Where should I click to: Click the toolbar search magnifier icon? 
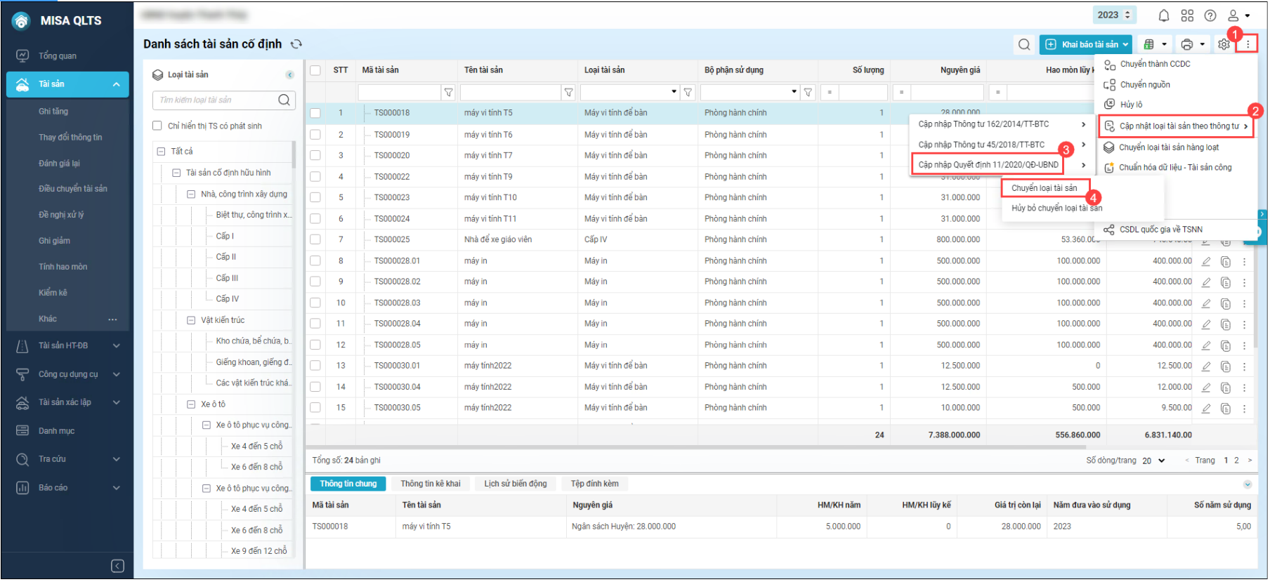1024,45
